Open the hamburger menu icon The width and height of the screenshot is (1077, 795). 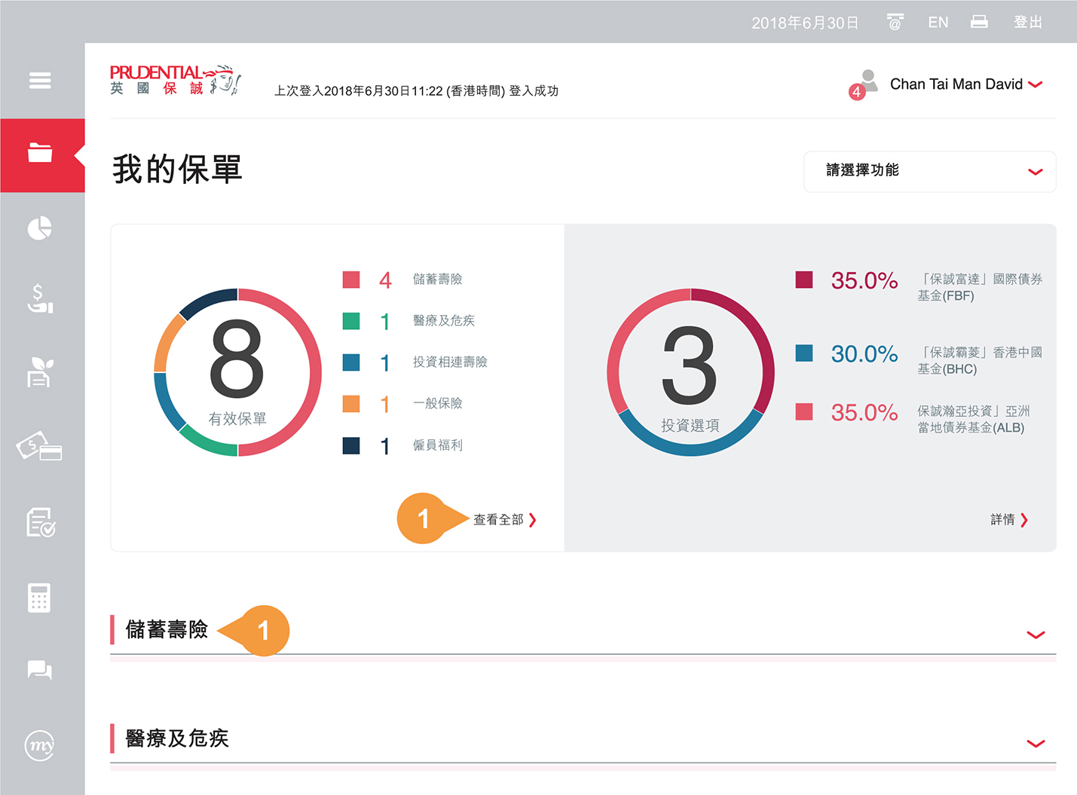[x=40, y=80]
